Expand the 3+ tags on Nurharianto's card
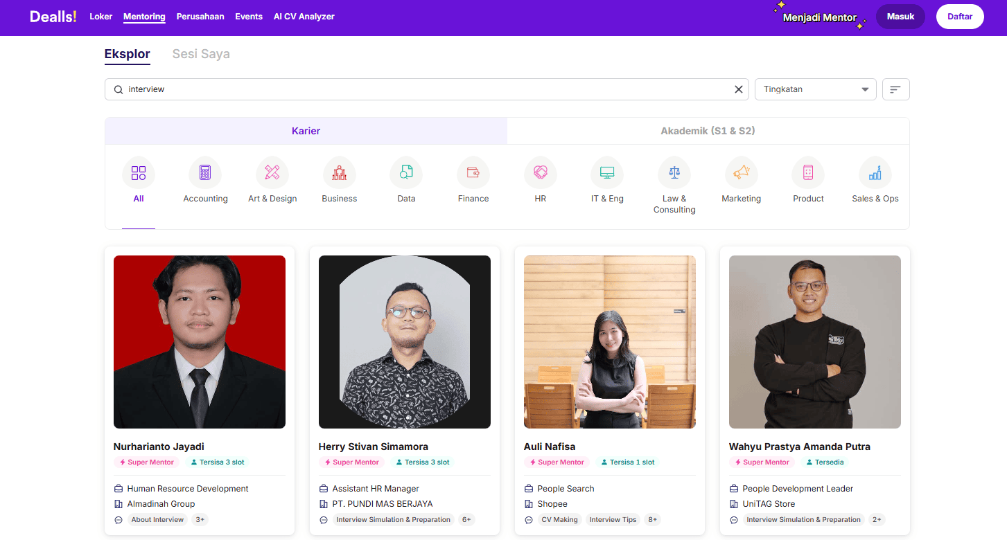 (200, 520)
